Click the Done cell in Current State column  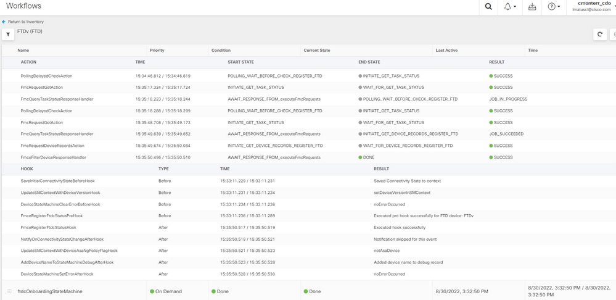click(x=313, y=292)
